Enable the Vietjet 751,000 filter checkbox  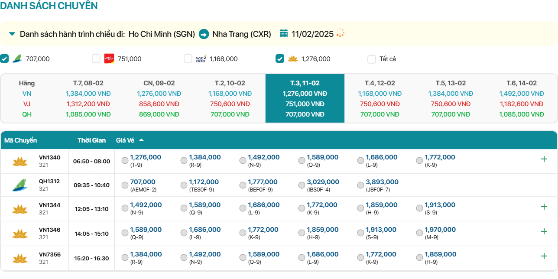tap(96, 58)
